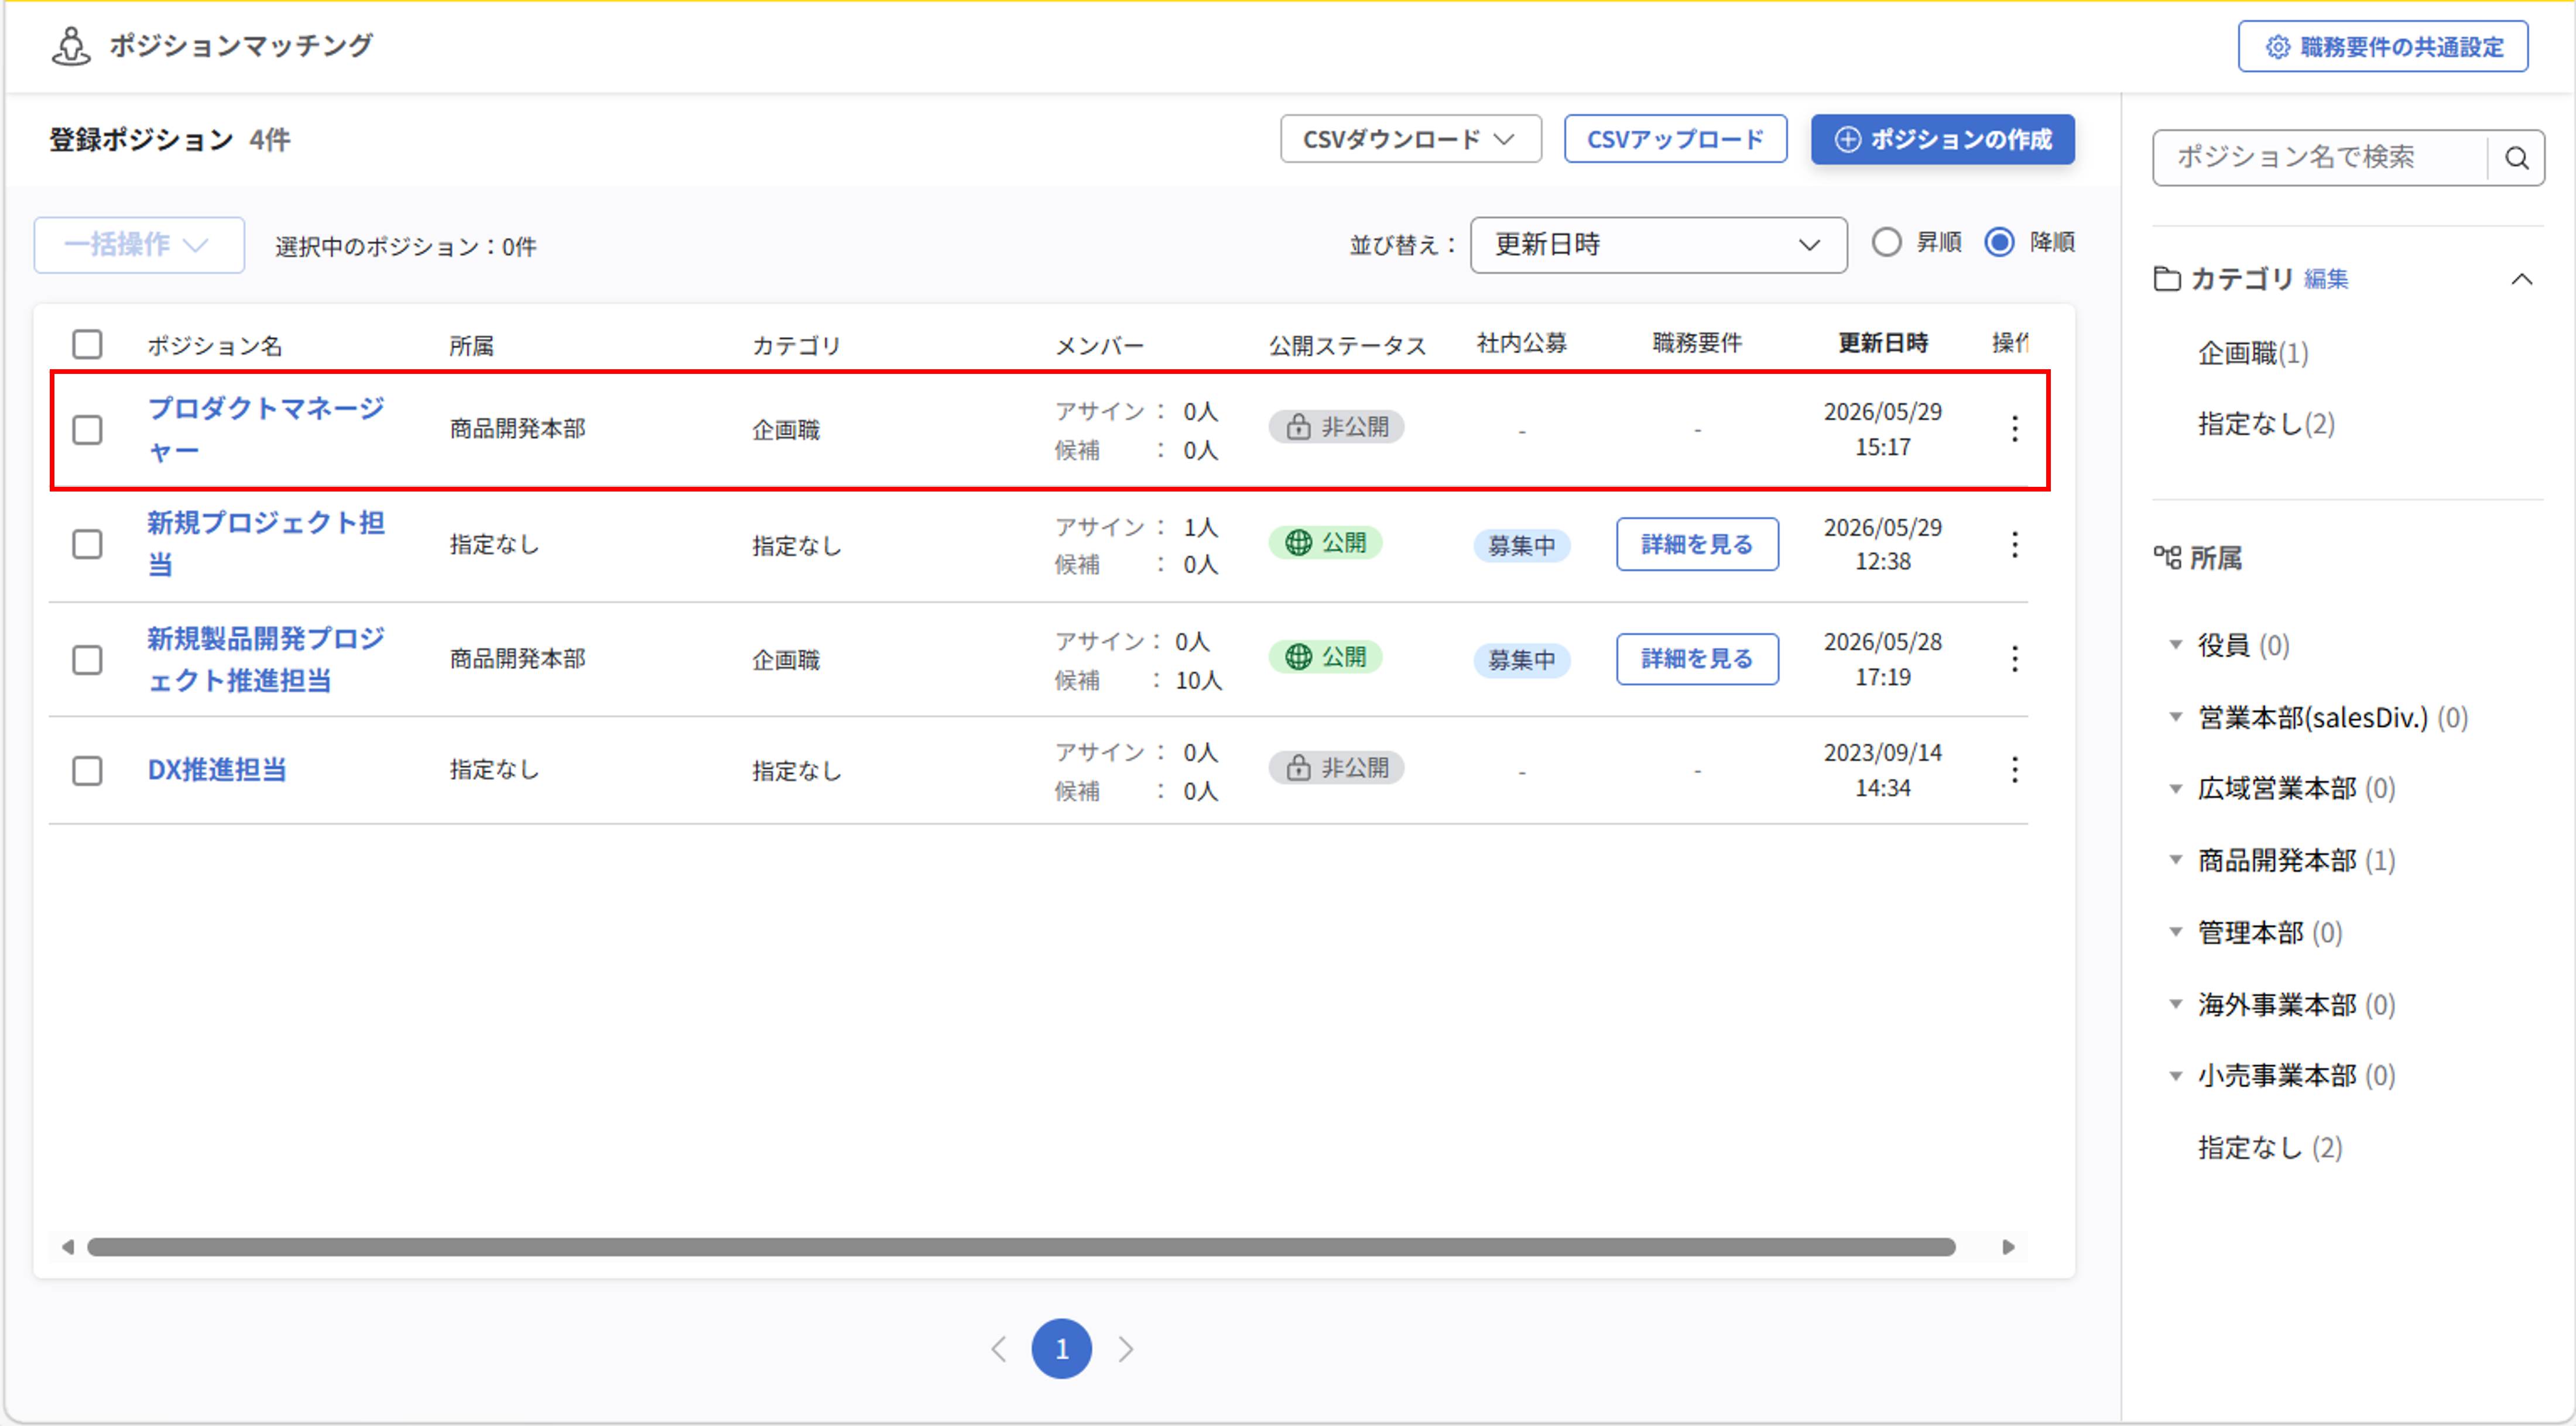Click the 非公開 lock badge on the DX推進担当 row

[x=1336, y=768]
